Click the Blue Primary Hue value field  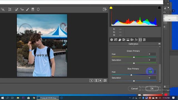(152, 72)
